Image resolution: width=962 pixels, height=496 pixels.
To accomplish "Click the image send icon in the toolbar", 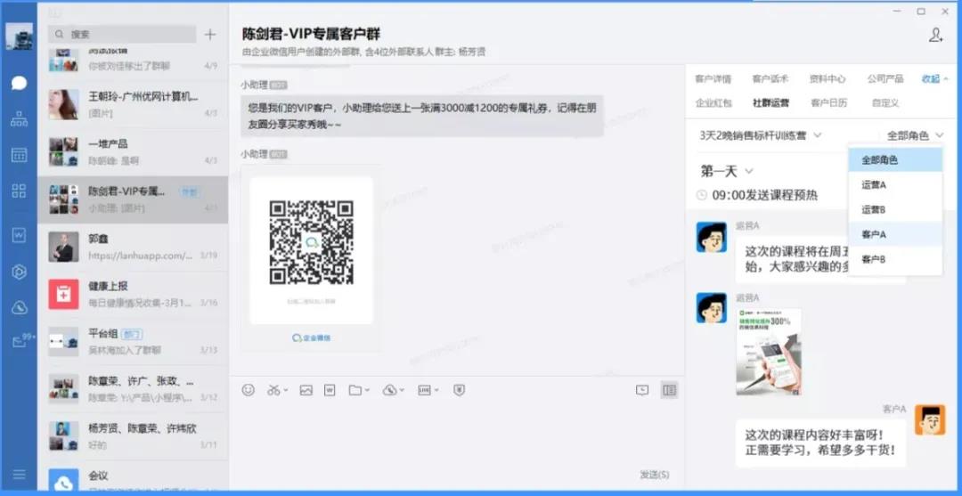I will point(306,390).
